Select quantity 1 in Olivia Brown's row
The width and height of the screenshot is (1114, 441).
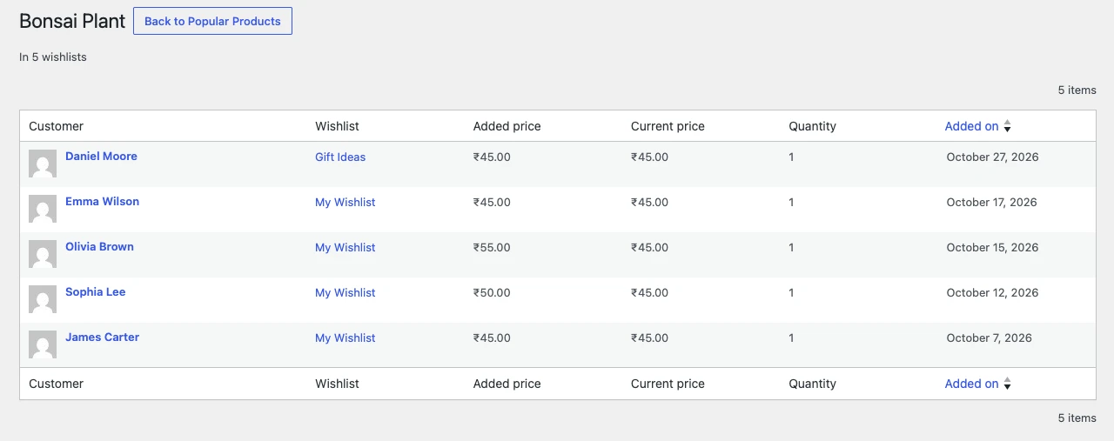pos(791,248)
